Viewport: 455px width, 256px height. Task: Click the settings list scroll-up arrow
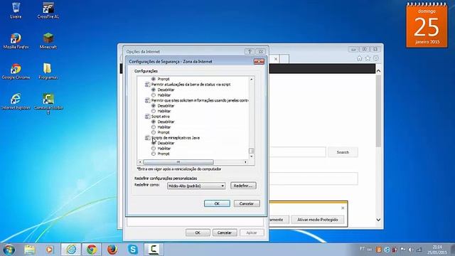251,79
